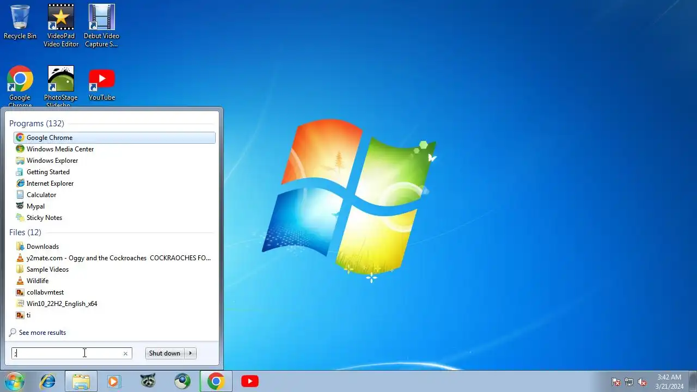Open the clock showing 3:42 AM

point(669,382)
